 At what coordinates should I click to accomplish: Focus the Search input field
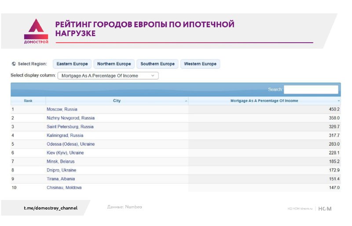(x=311, y=89)
